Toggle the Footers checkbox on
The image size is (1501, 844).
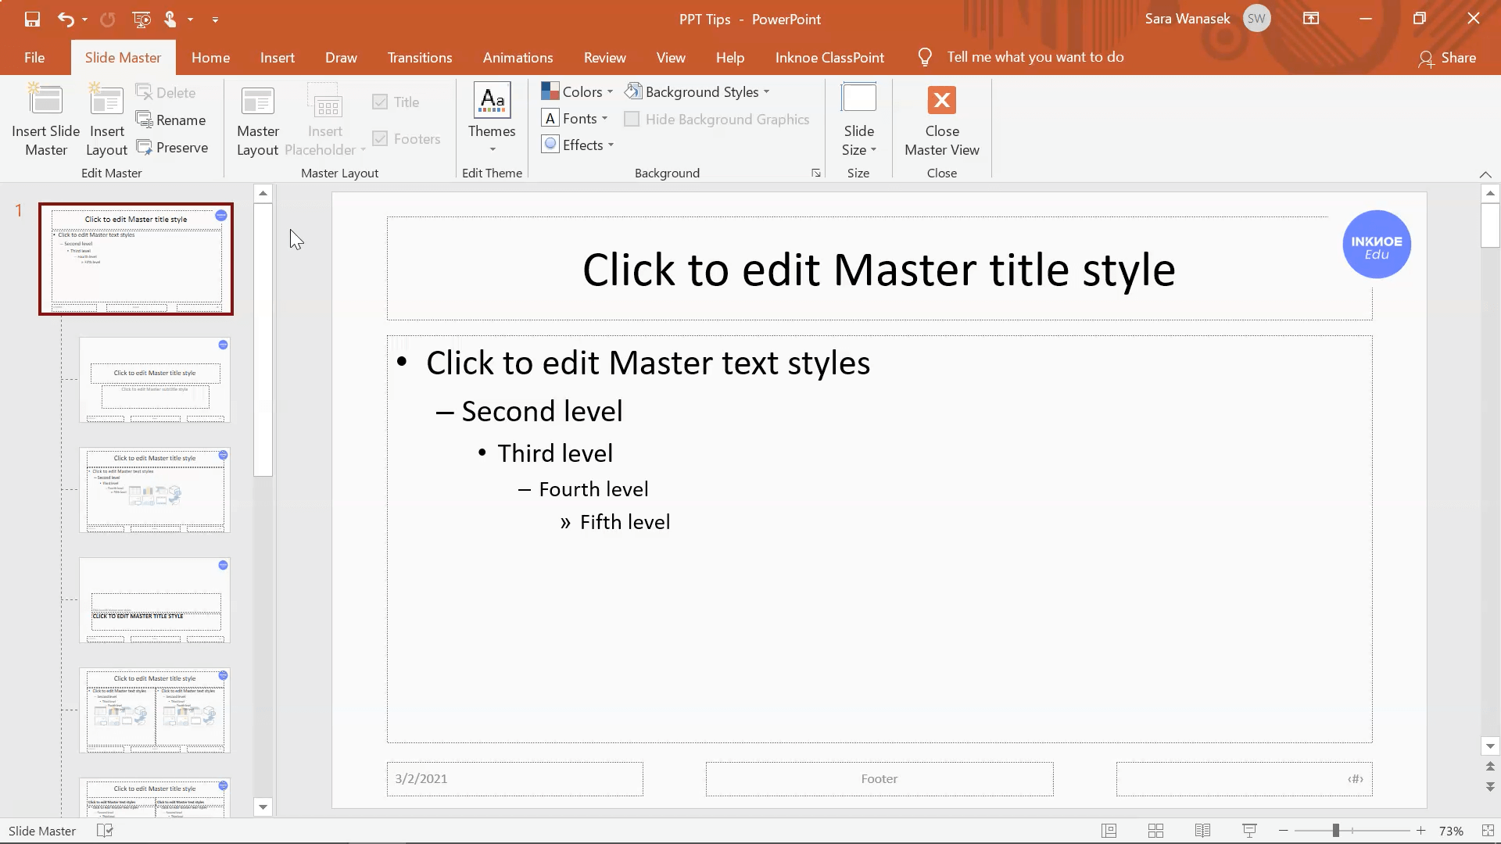tap(379, 138)
